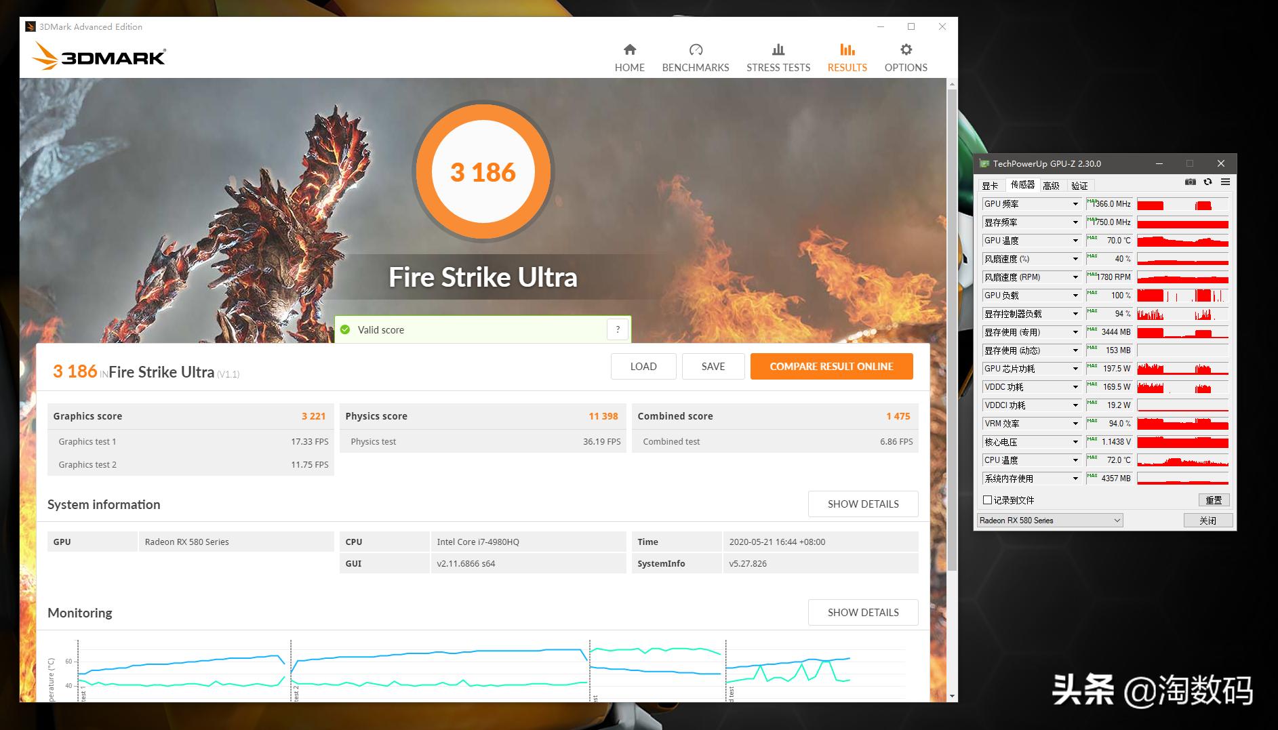Image resolution: width=1278 pixels, height=730 pixels.
Task: Open the GPU-Z hamburger menu icon
Action: 1225,182
